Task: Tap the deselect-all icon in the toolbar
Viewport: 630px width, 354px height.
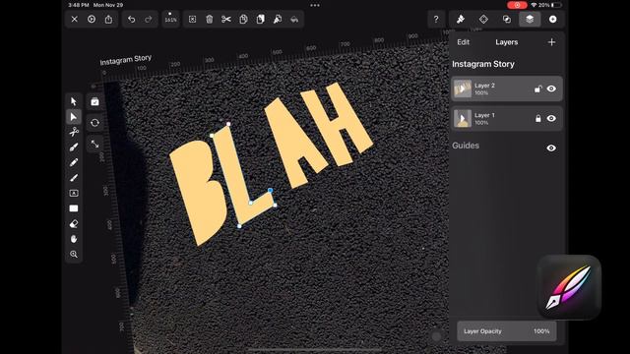Action: 193,20
